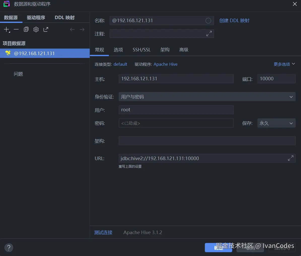The width and height of the screenshot is (301, 256).
Task: Click the 主机 host input field
Action: pyautogui.click(x=176, y=79)
